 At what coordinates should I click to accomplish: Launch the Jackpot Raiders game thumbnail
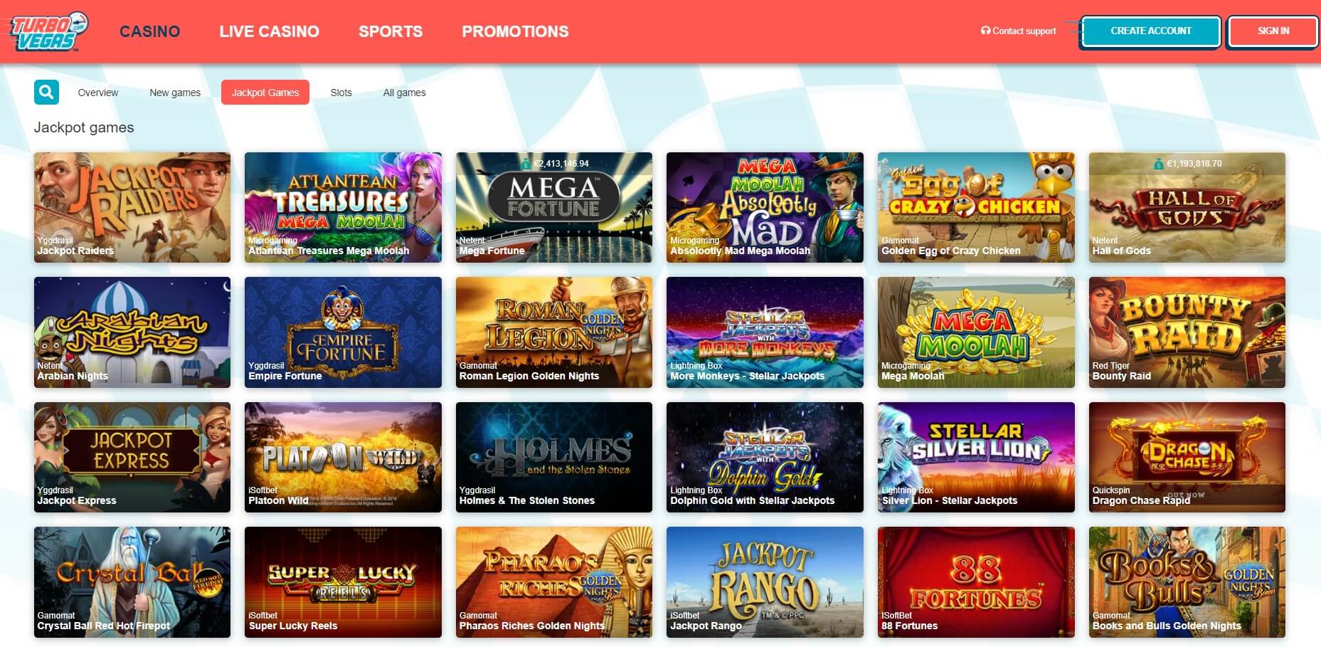pyautogui.click(x=132, y=207)
